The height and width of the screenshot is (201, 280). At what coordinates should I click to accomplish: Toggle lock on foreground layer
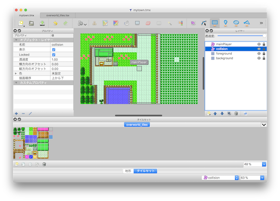pos(264,53)
